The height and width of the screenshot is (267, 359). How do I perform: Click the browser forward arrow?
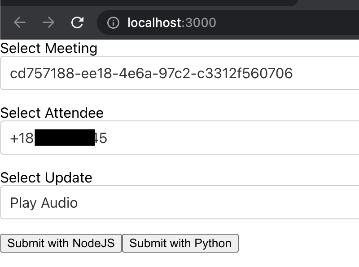[48, 22]
